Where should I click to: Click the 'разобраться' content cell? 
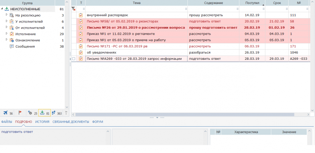coord(213,52)
